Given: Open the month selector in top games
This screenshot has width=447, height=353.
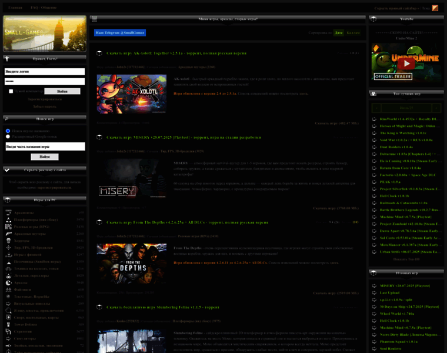Looking at the screenshot, I should 406,108.
